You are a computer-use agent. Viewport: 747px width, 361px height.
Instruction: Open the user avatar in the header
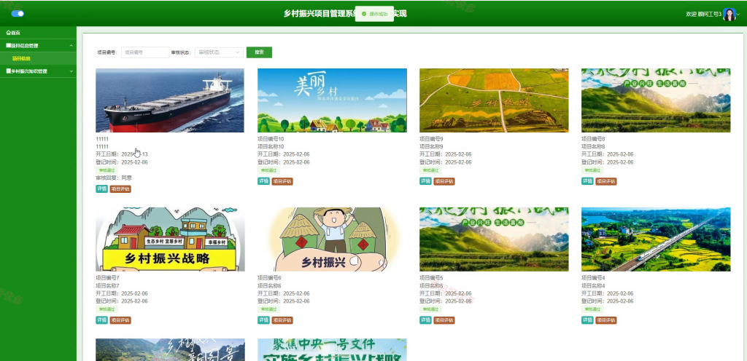click(x=729, y=15)
